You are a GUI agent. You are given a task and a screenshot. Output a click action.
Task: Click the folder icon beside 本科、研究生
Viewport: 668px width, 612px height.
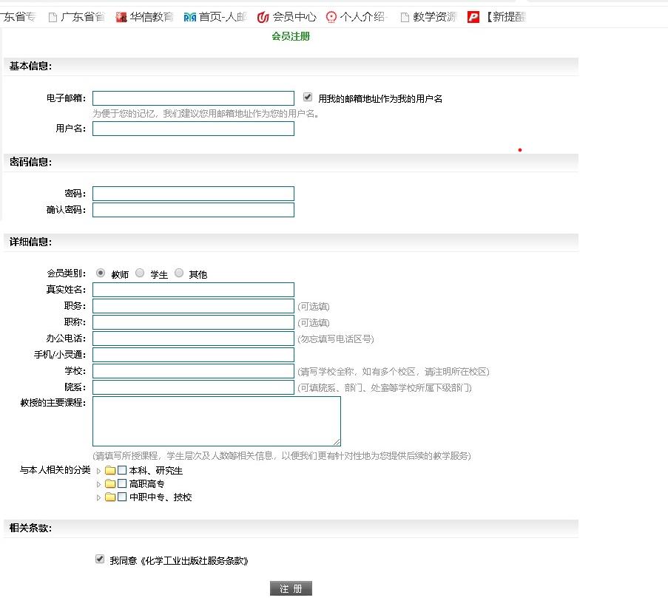(x=109, y=469)
